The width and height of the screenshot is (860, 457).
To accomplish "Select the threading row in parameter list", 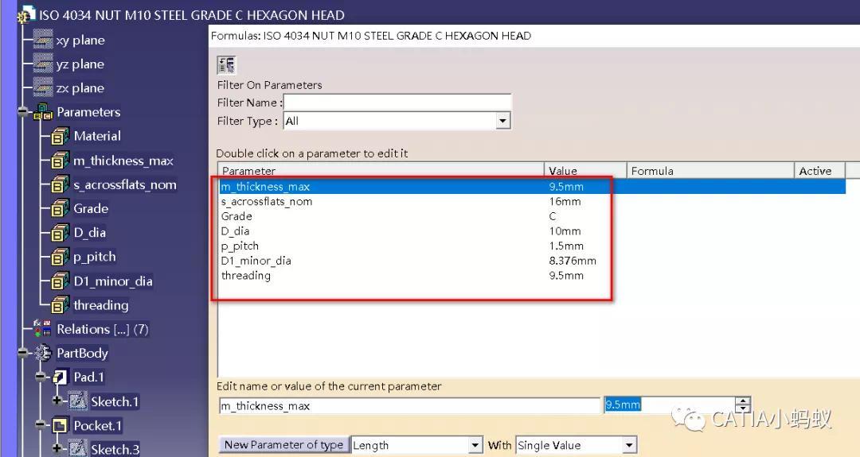I will pos(532,275).
